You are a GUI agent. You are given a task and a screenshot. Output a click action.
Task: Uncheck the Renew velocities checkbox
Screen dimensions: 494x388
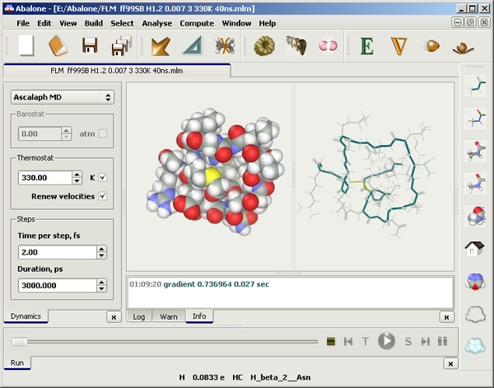[x=103, y=196]
